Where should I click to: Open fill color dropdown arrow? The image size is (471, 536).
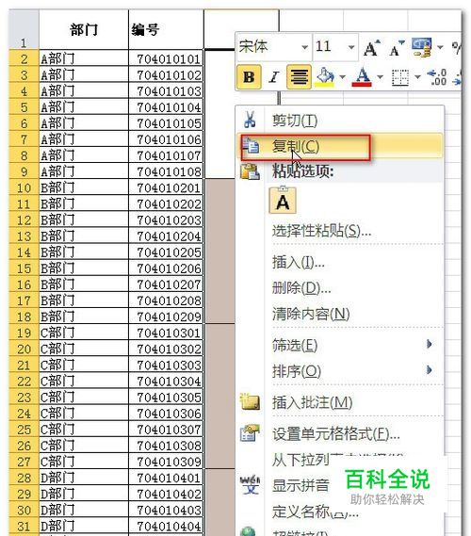click(343, 77)
